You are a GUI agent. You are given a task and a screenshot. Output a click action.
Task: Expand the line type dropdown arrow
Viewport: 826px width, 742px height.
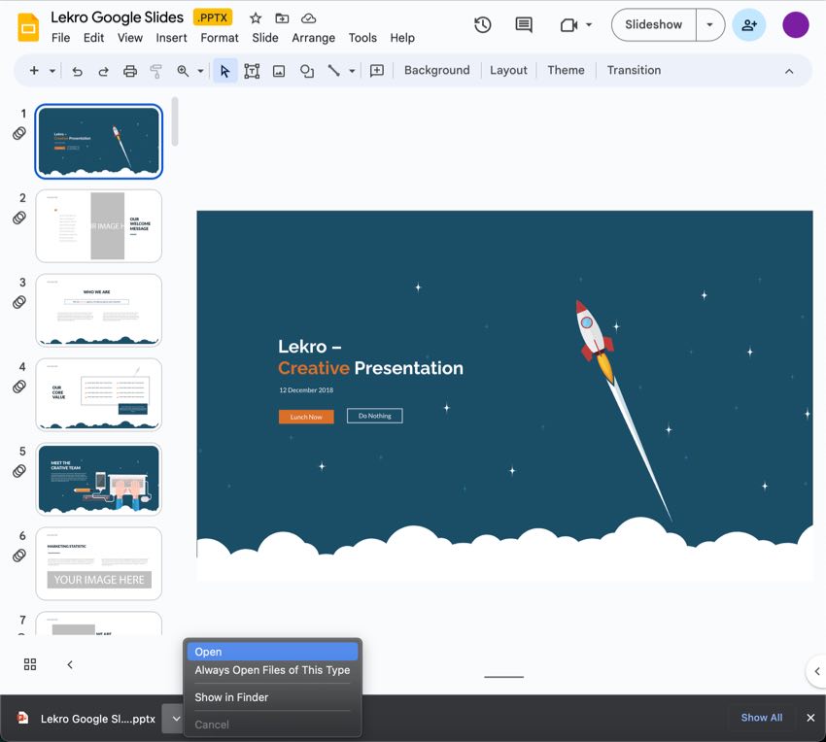[x=352, y=71]
